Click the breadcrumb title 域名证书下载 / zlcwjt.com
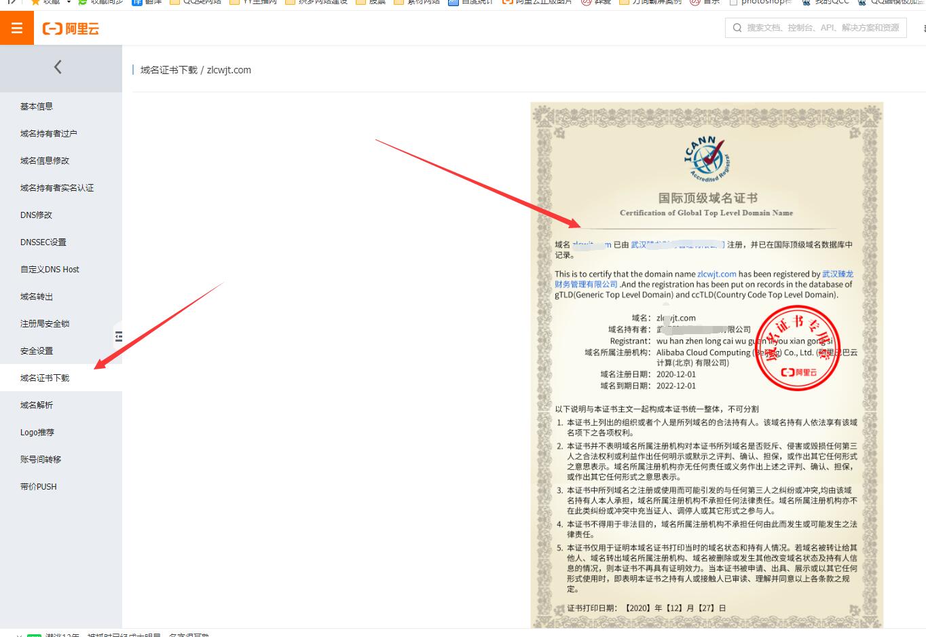 coord(196,70)
